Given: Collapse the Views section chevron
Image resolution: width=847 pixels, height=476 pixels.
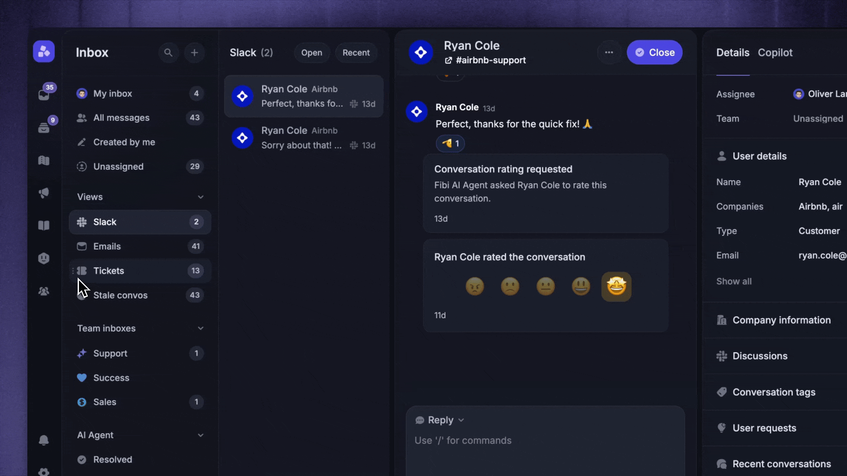Looking at the screenshot, I should click(200, 197).
